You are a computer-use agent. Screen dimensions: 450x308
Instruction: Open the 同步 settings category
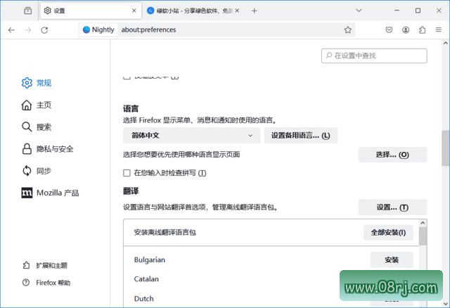point(37,171)
